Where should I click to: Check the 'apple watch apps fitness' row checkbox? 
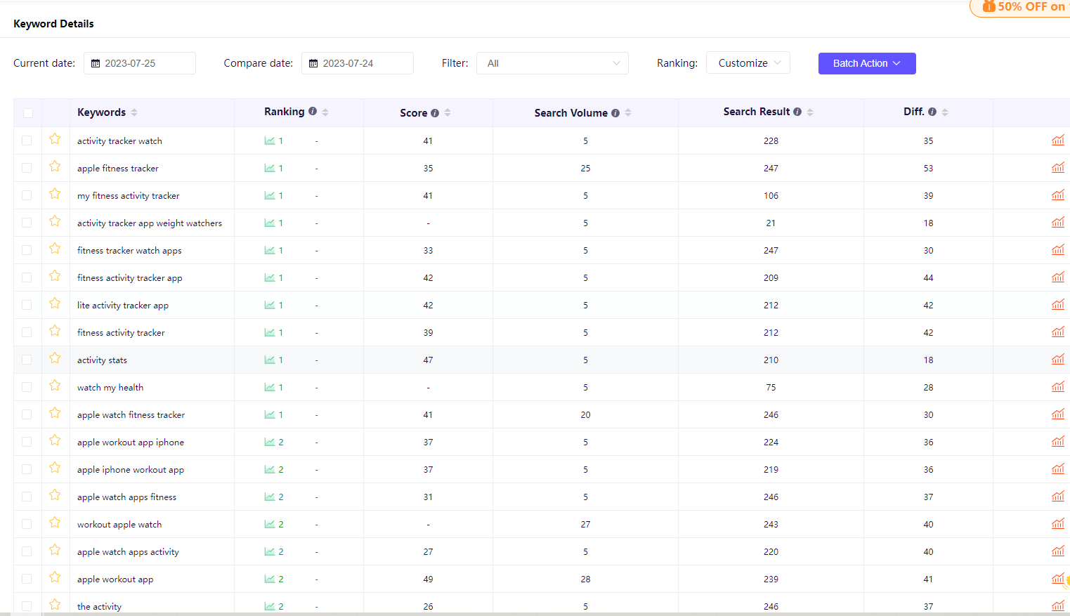27,497
